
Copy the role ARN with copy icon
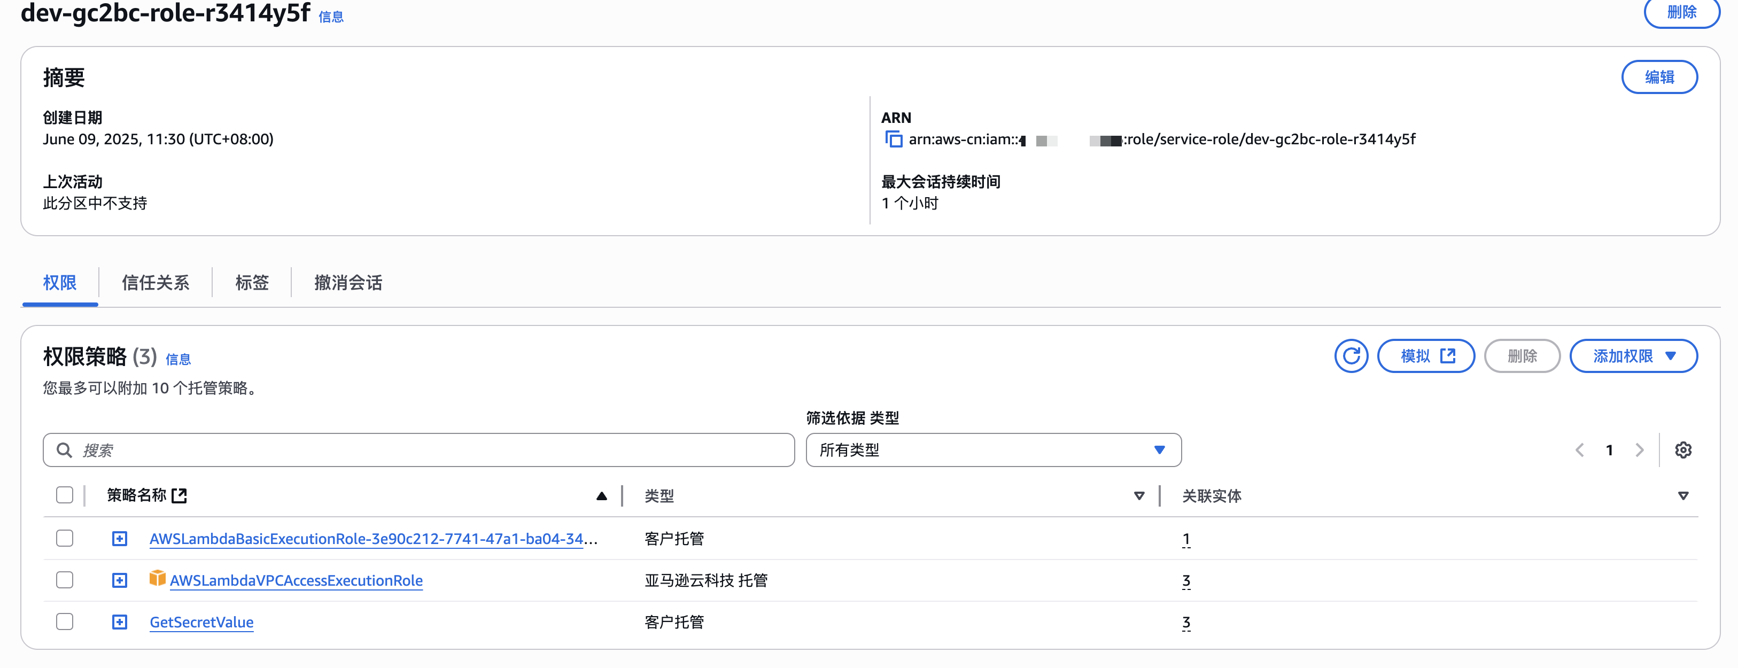[893, 139]
